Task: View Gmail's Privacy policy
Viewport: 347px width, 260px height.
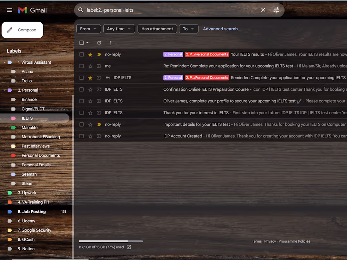Action: coord(270,241)
